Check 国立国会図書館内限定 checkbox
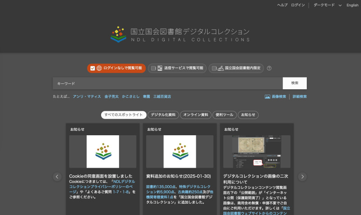The image size is (361, 215). click(x=214, y=69)
